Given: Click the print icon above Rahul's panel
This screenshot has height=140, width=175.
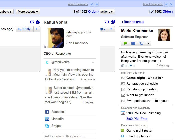Looking at the screenshot, I should (32, 22).
